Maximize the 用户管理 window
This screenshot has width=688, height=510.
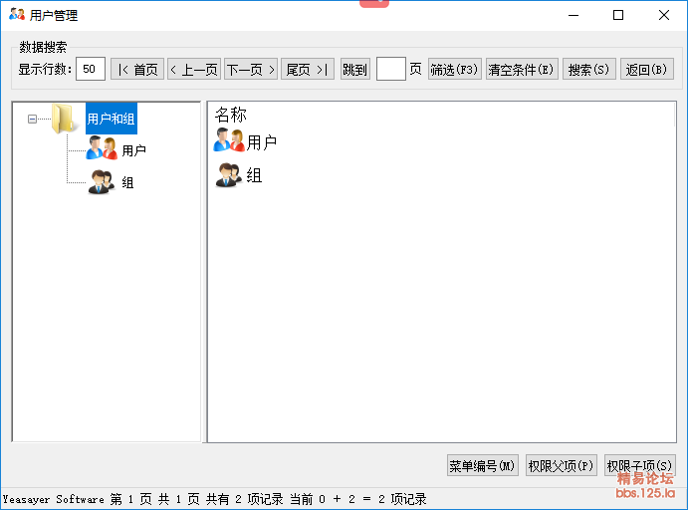[x=618, y=15]
